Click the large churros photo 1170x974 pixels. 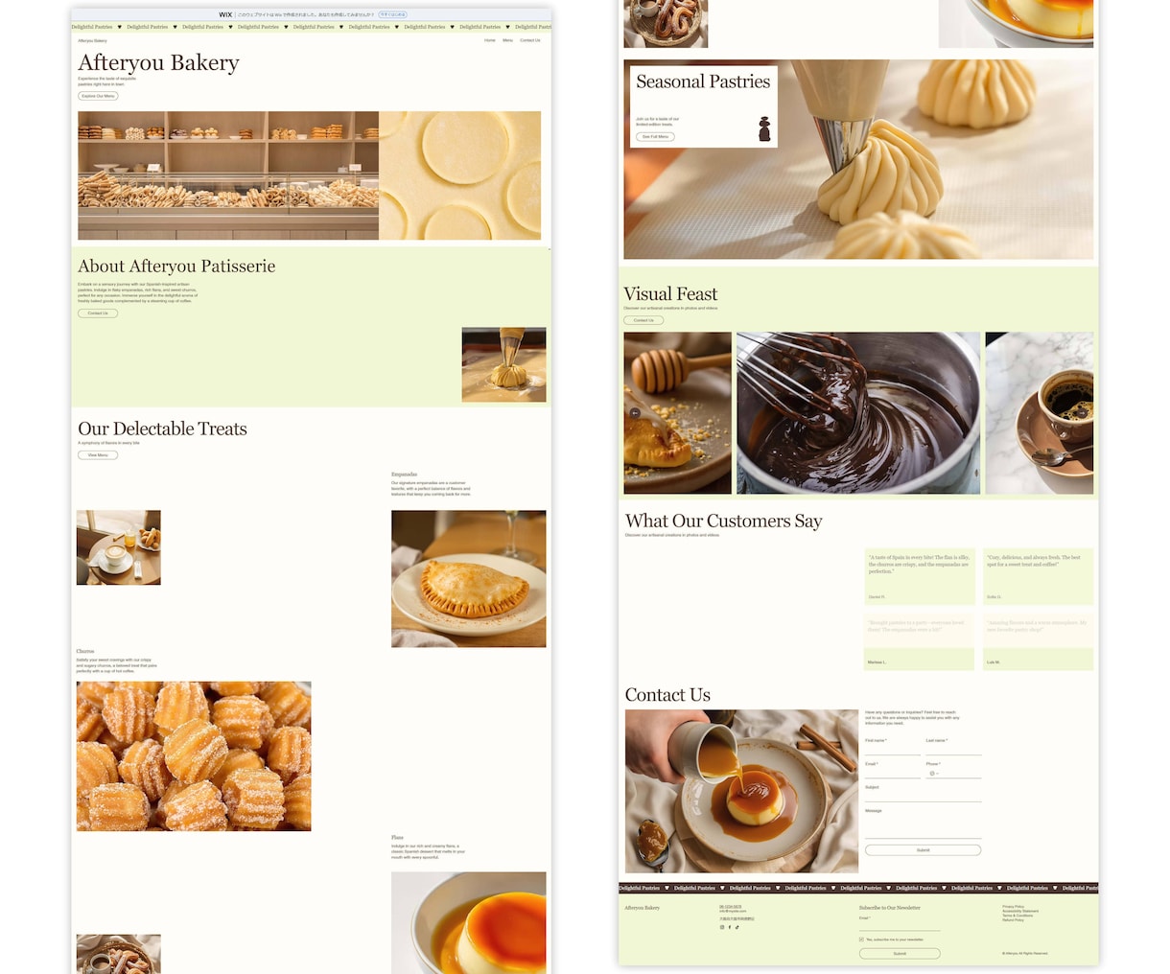point(194,756)
